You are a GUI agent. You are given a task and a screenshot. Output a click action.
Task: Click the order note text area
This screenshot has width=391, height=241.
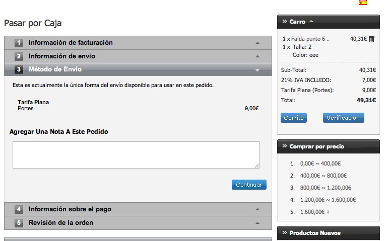(x=136, y=154)
